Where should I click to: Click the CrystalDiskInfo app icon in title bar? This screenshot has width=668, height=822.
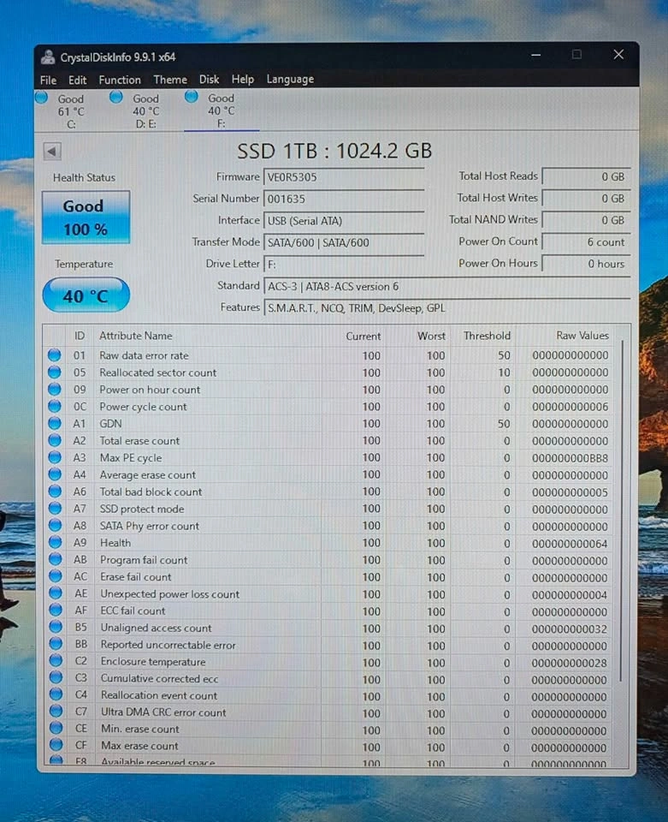pos(48,57)
